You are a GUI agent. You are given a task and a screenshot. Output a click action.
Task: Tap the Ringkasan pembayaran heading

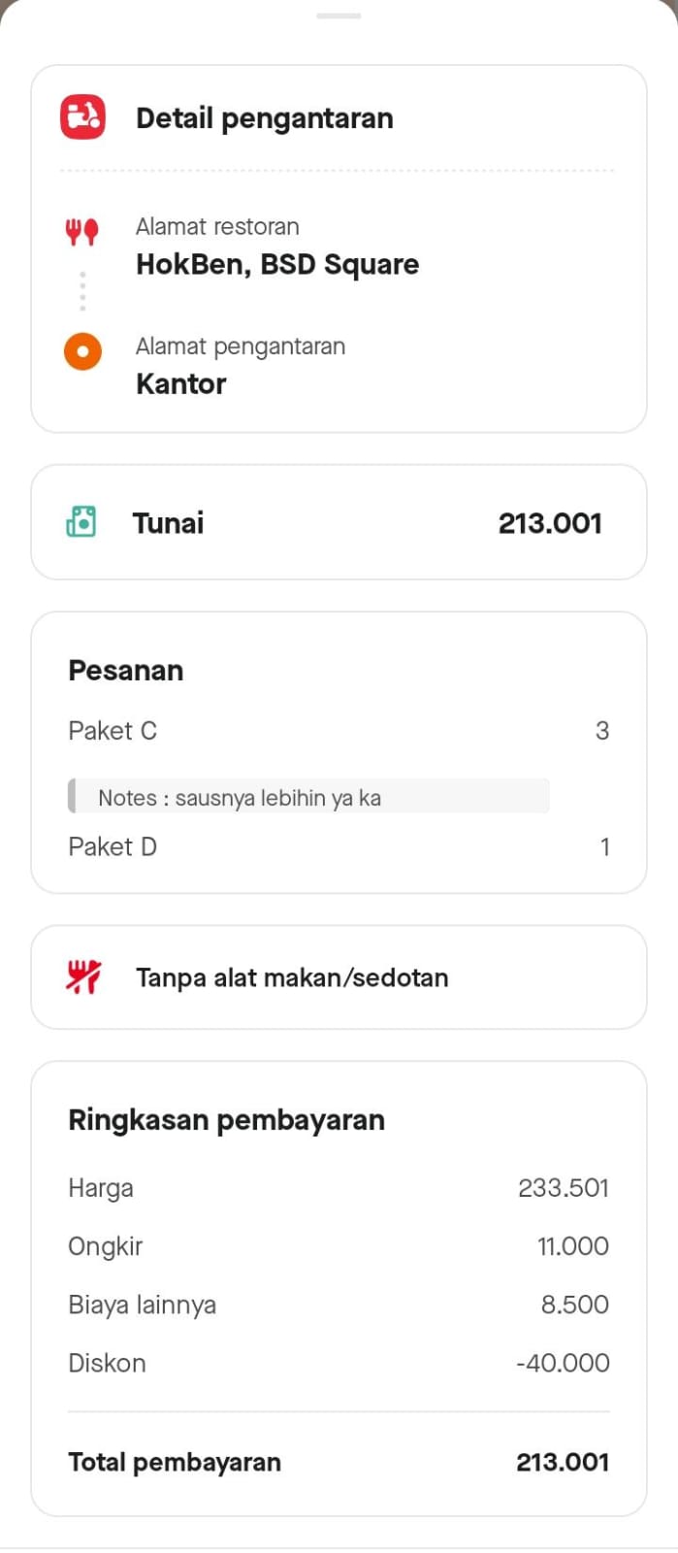226,1120
